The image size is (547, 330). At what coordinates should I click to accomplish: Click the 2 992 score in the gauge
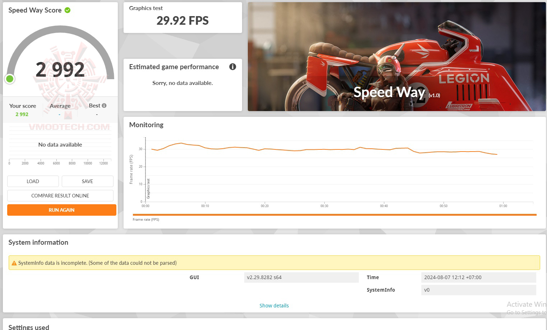60,70
